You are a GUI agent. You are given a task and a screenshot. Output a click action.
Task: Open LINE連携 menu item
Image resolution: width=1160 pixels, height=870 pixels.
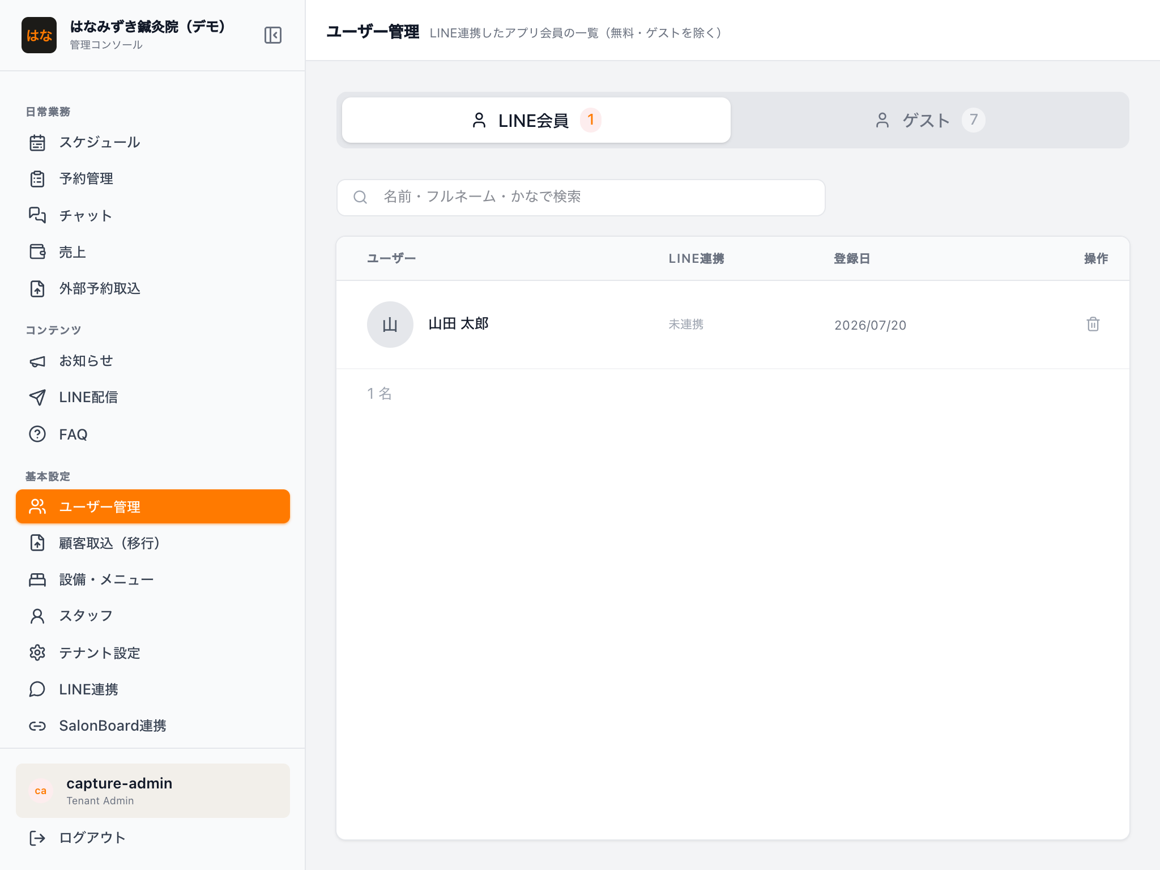(153, 689)
